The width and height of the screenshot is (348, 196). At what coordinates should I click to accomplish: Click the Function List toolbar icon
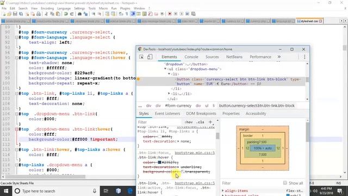(x=150, y=14)
